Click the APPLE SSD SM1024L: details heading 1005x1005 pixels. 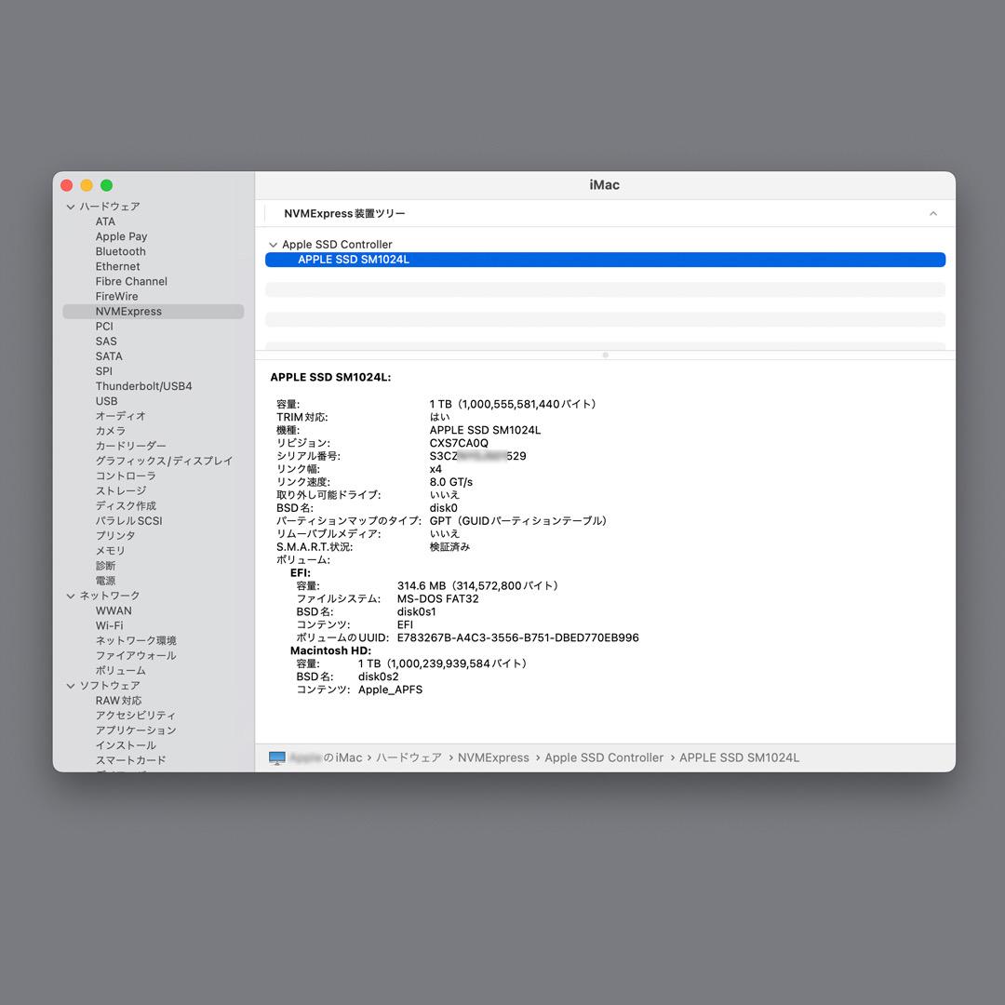tap(330, 378)
